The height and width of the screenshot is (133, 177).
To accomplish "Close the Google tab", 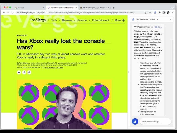I will (44, 8).
